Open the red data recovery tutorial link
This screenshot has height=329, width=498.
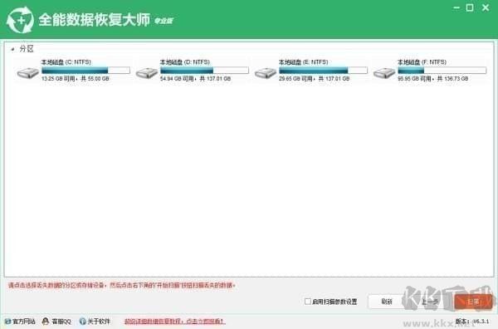tap(174, 322)
